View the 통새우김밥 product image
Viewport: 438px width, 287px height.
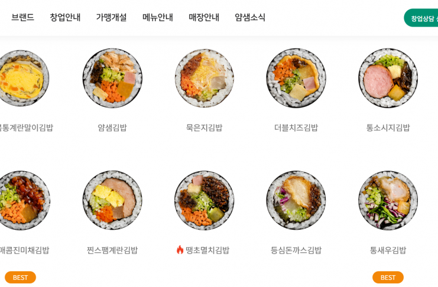(x=388, y=200)
